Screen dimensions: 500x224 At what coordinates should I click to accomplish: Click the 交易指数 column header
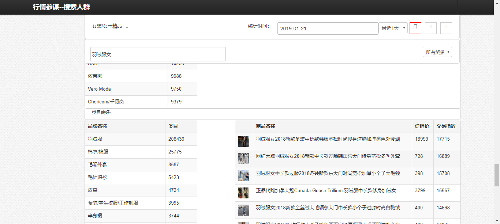tap(446, 126)
